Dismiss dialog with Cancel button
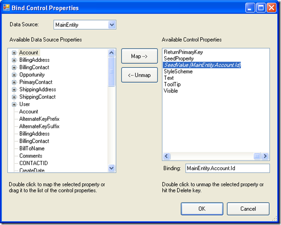 [x=248, y=209]
